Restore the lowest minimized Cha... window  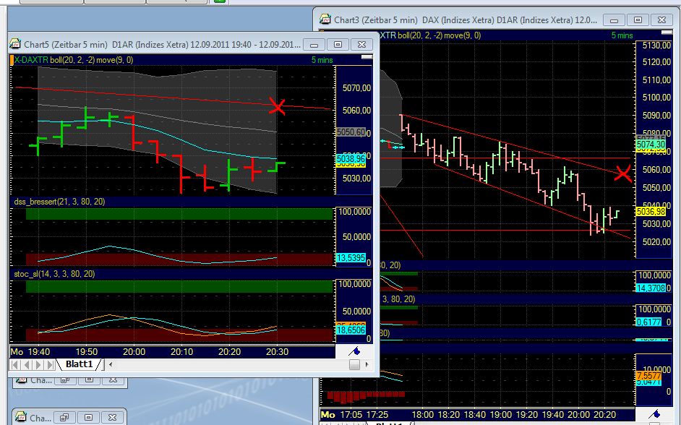(65, 418)
